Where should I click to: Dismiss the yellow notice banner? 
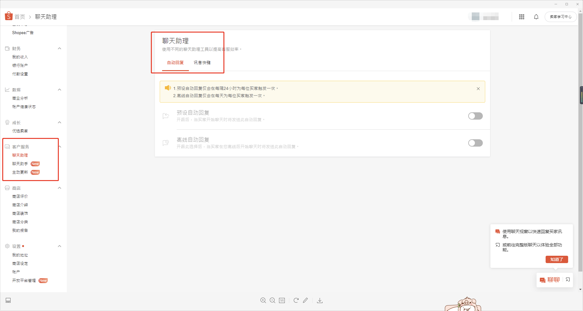[x=478, y=89]
